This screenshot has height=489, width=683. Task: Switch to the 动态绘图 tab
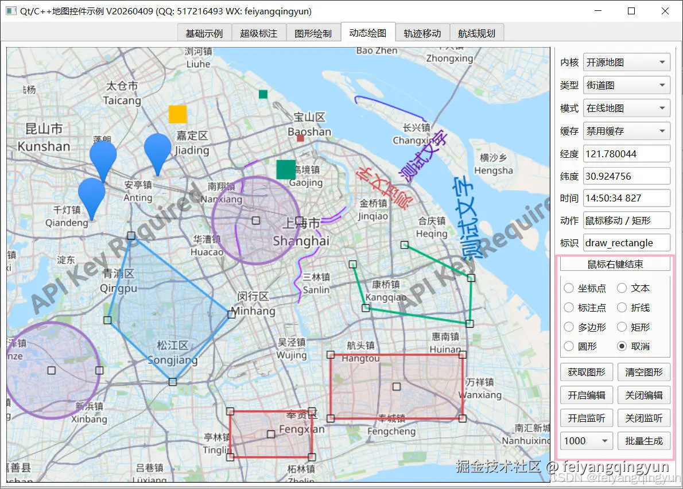pos(368,33)
